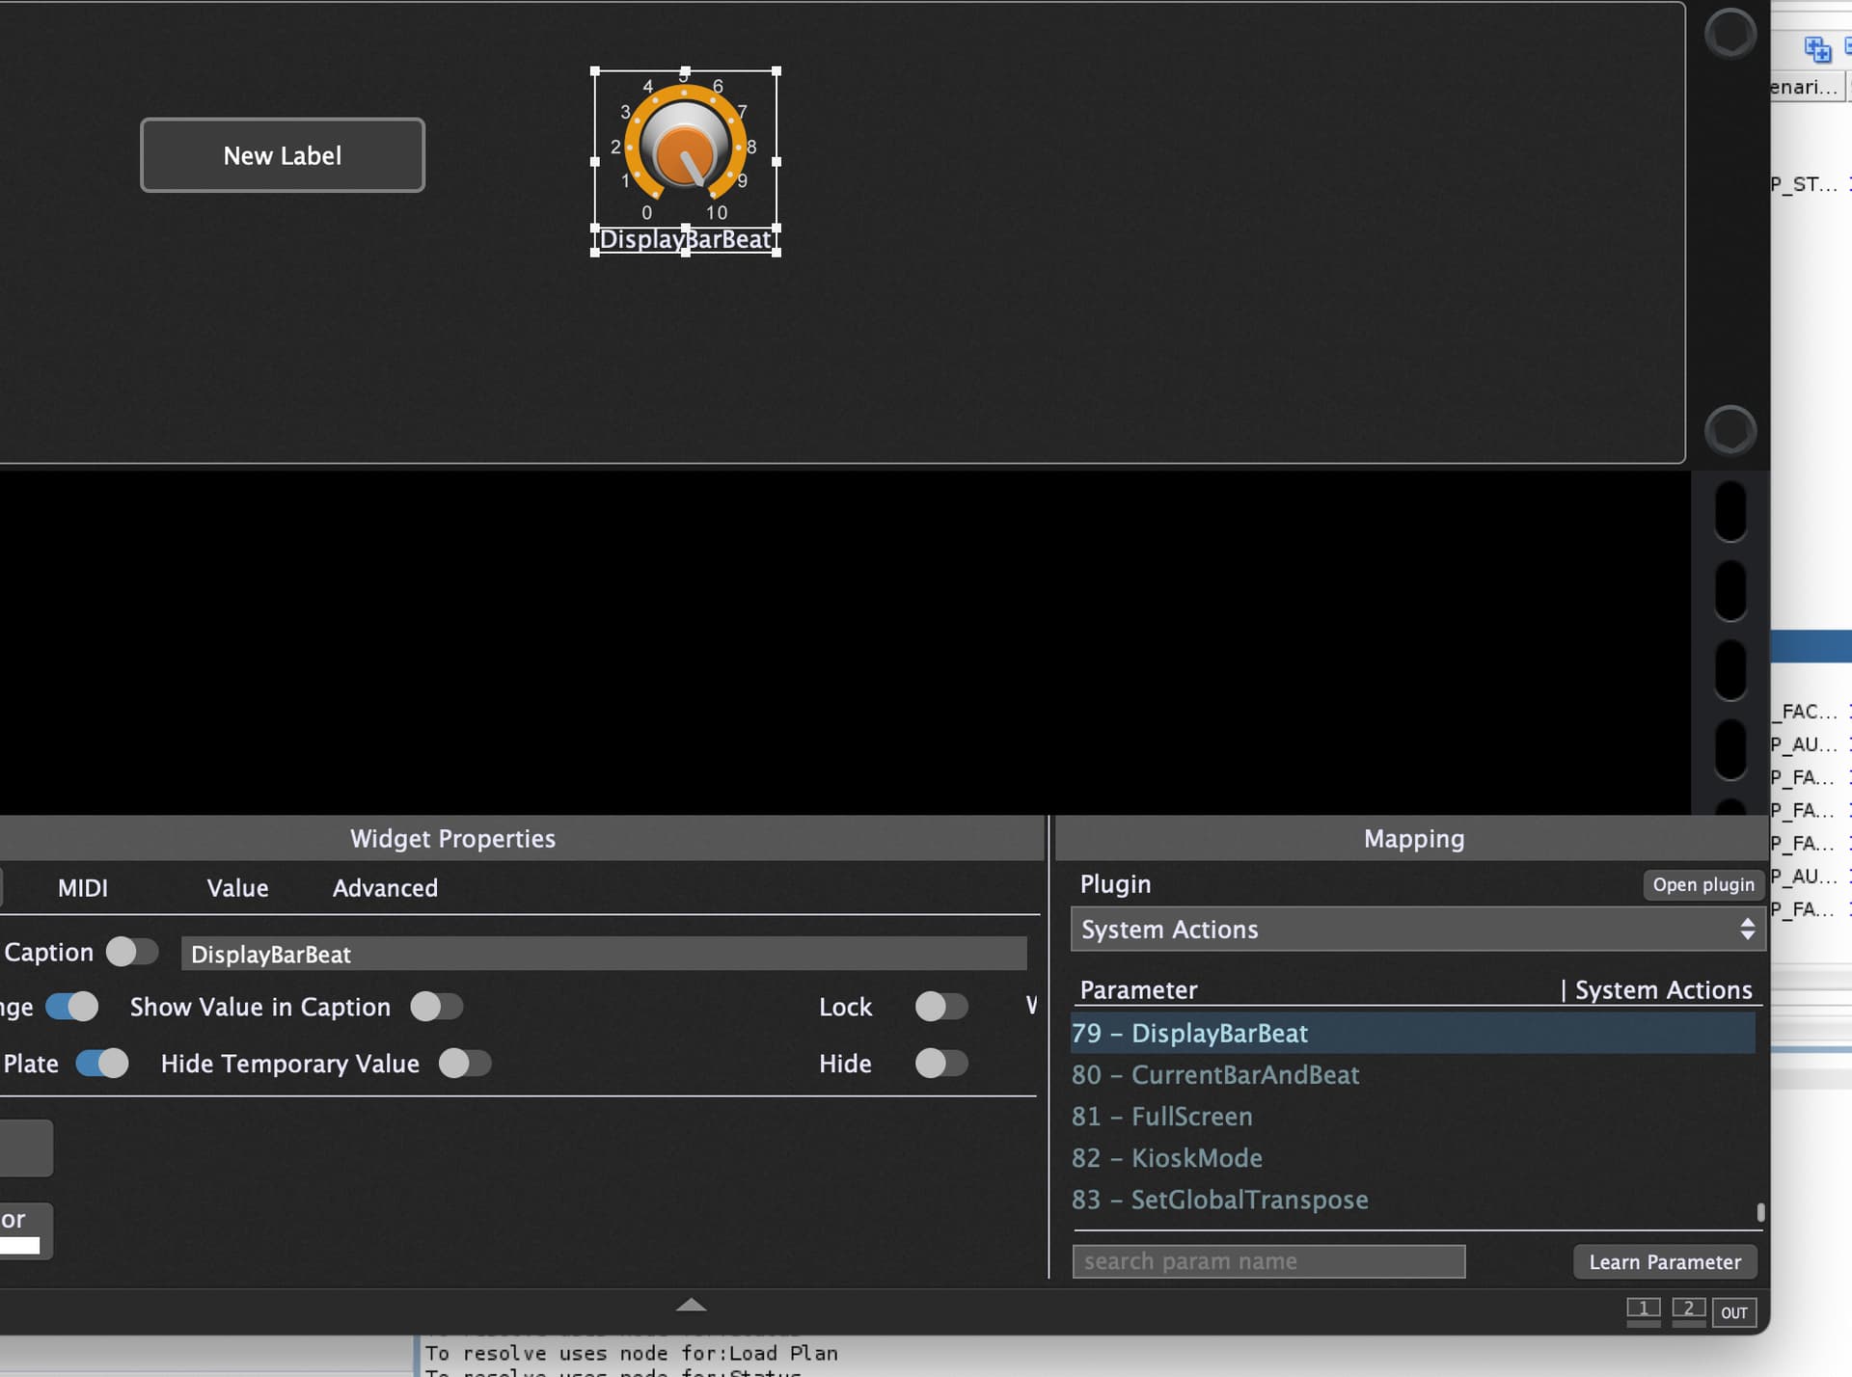Select parameter 80 – CurrentBarAndBeat
This screenshot has height=1377, width=1852.
(1215, 1074)
